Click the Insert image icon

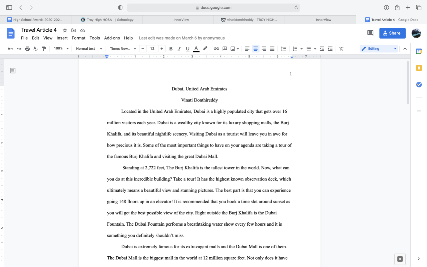[233, 49]
